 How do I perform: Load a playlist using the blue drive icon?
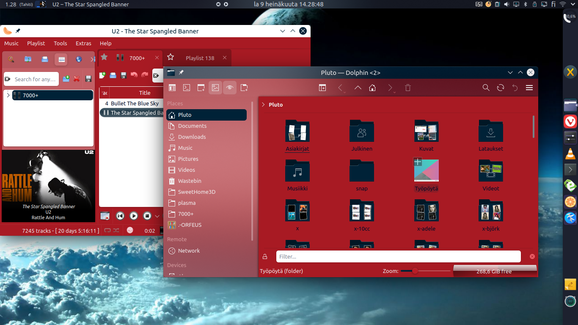pos(113,75)
